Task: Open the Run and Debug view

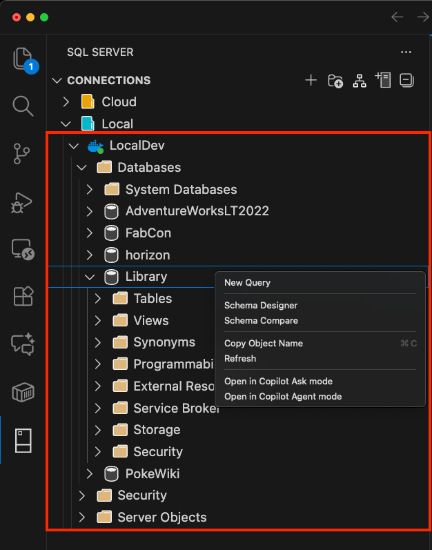Action: coord(23,202)
